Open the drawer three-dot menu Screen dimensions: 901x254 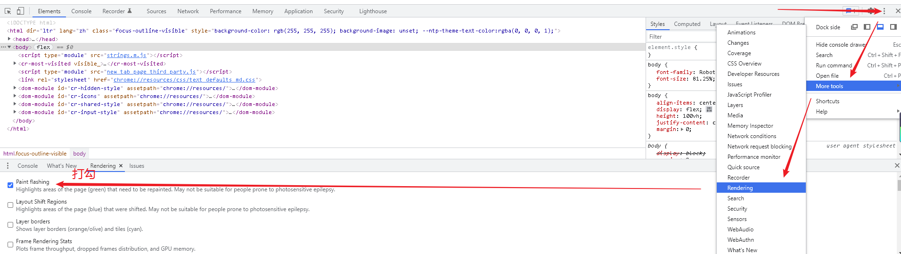tap(8, 166)
